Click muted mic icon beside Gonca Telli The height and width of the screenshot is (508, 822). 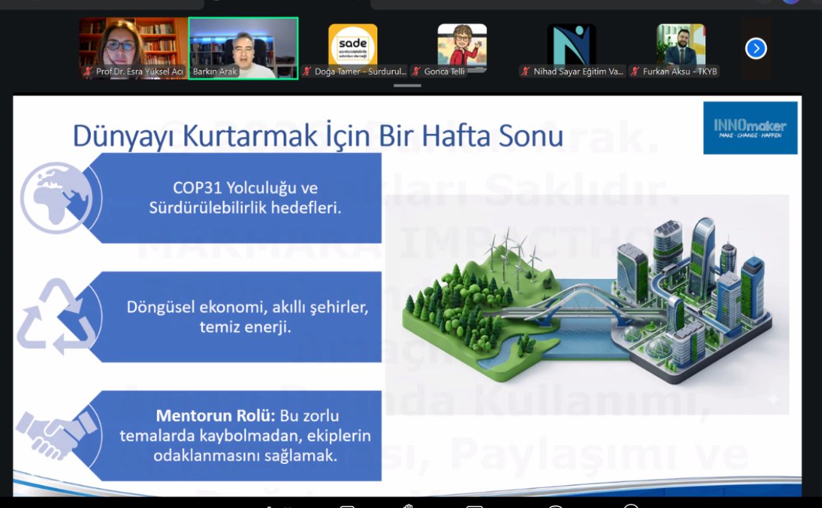click(416, 72)
